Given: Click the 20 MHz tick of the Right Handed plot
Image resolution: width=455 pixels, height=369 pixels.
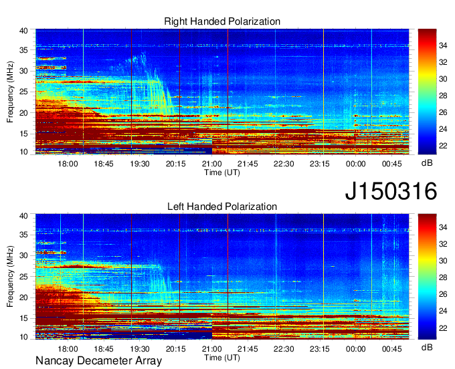Looking at the screenshot, I should [x=23, y=113].
